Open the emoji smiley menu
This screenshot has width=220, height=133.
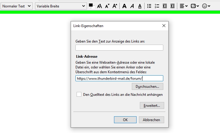206,6
